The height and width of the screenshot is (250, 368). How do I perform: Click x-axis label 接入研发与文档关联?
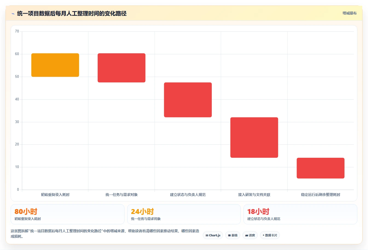pos(254,195)
